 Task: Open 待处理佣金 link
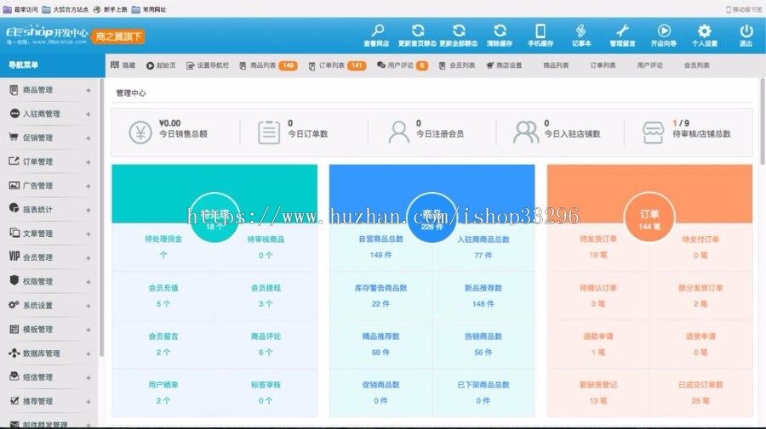point(163,239)
